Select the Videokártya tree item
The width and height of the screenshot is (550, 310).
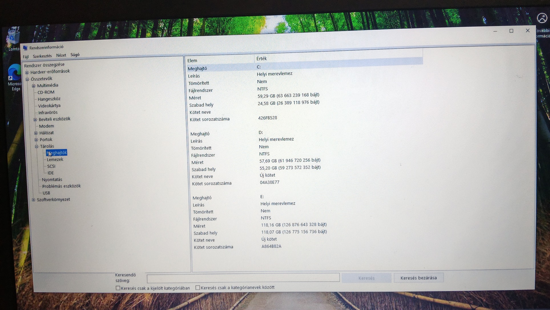click(49, 106)
